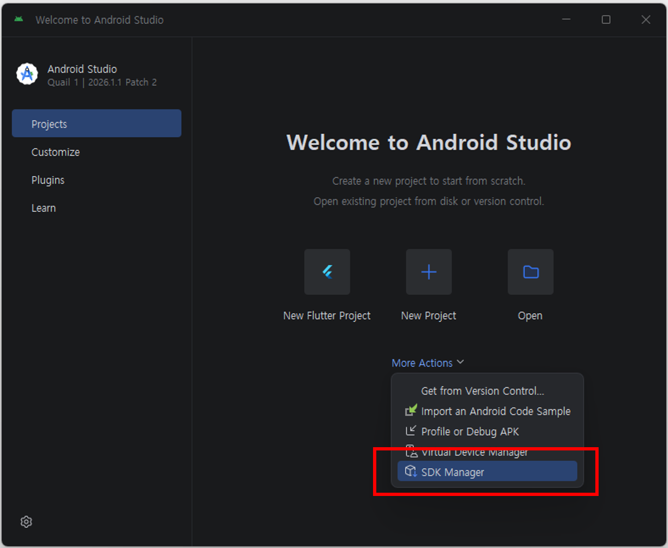Switch to the Customize tab
Viewport: 668px width, 548px height.
point(97,152)
